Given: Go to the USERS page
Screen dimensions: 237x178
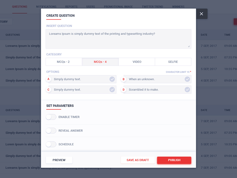Looking at the screenshot, I should click(91, 7).
